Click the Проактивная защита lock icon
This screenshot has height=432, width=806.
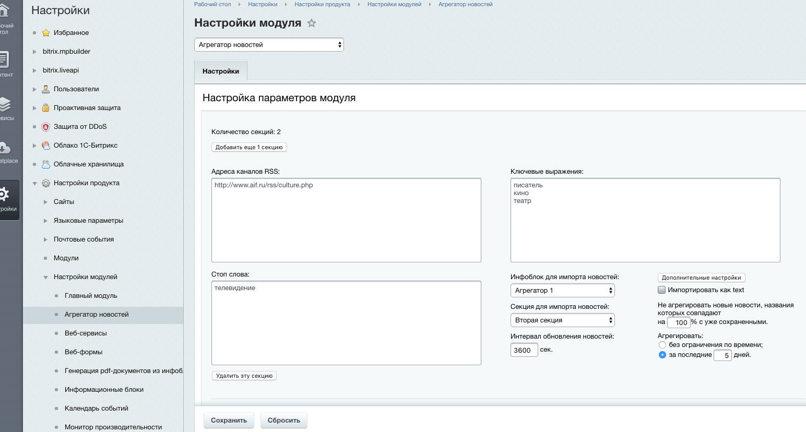tap(46, 108)
